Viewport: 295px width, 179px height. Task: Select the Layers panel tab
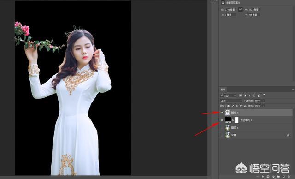click(x=223, y=89)
